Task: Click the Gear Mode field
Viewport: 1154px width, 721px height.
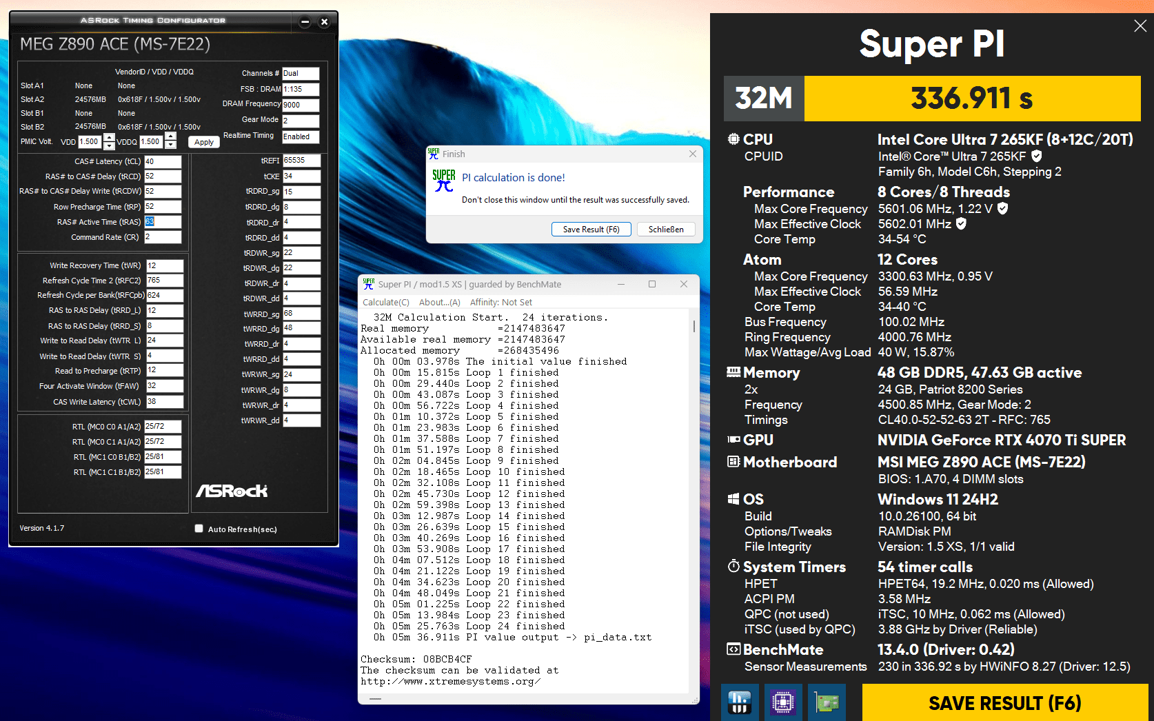Action: 301,121
